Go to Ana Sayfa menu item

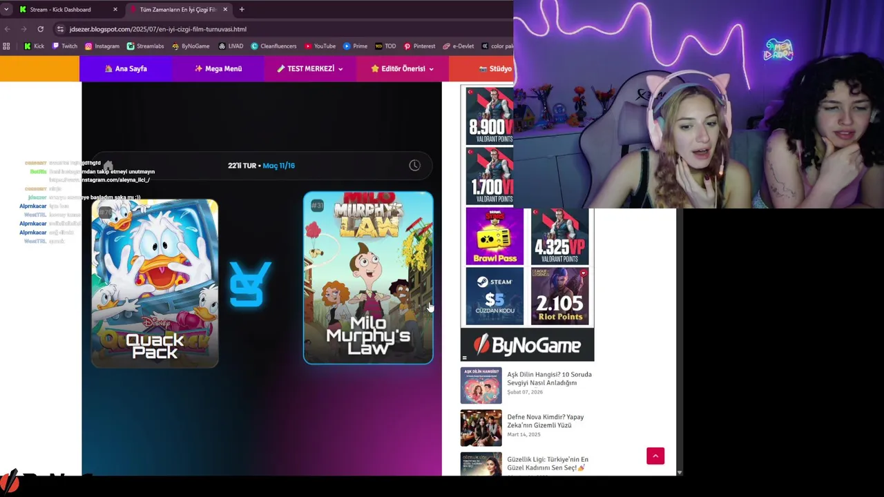(126, 68)
